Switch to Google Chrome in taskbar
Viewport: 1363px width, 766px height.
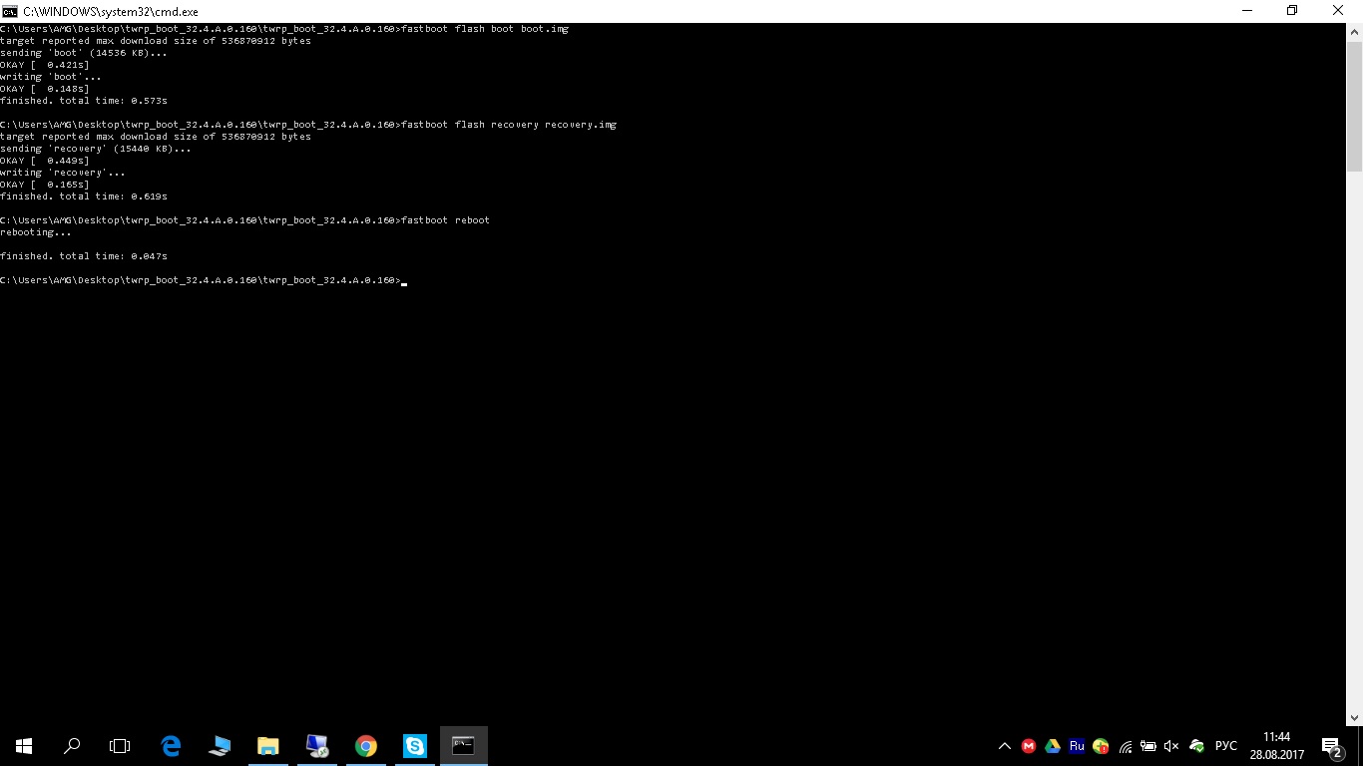pos(366,746)
